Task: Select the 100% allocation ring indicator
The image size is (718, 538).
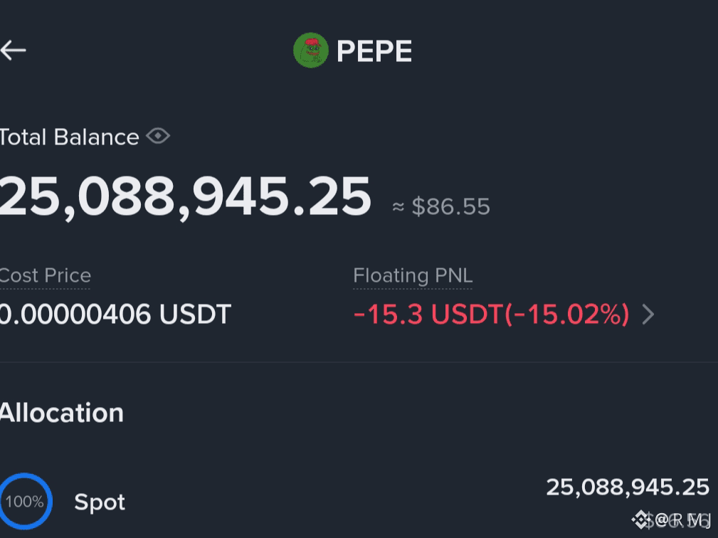Action: [25, 502]
